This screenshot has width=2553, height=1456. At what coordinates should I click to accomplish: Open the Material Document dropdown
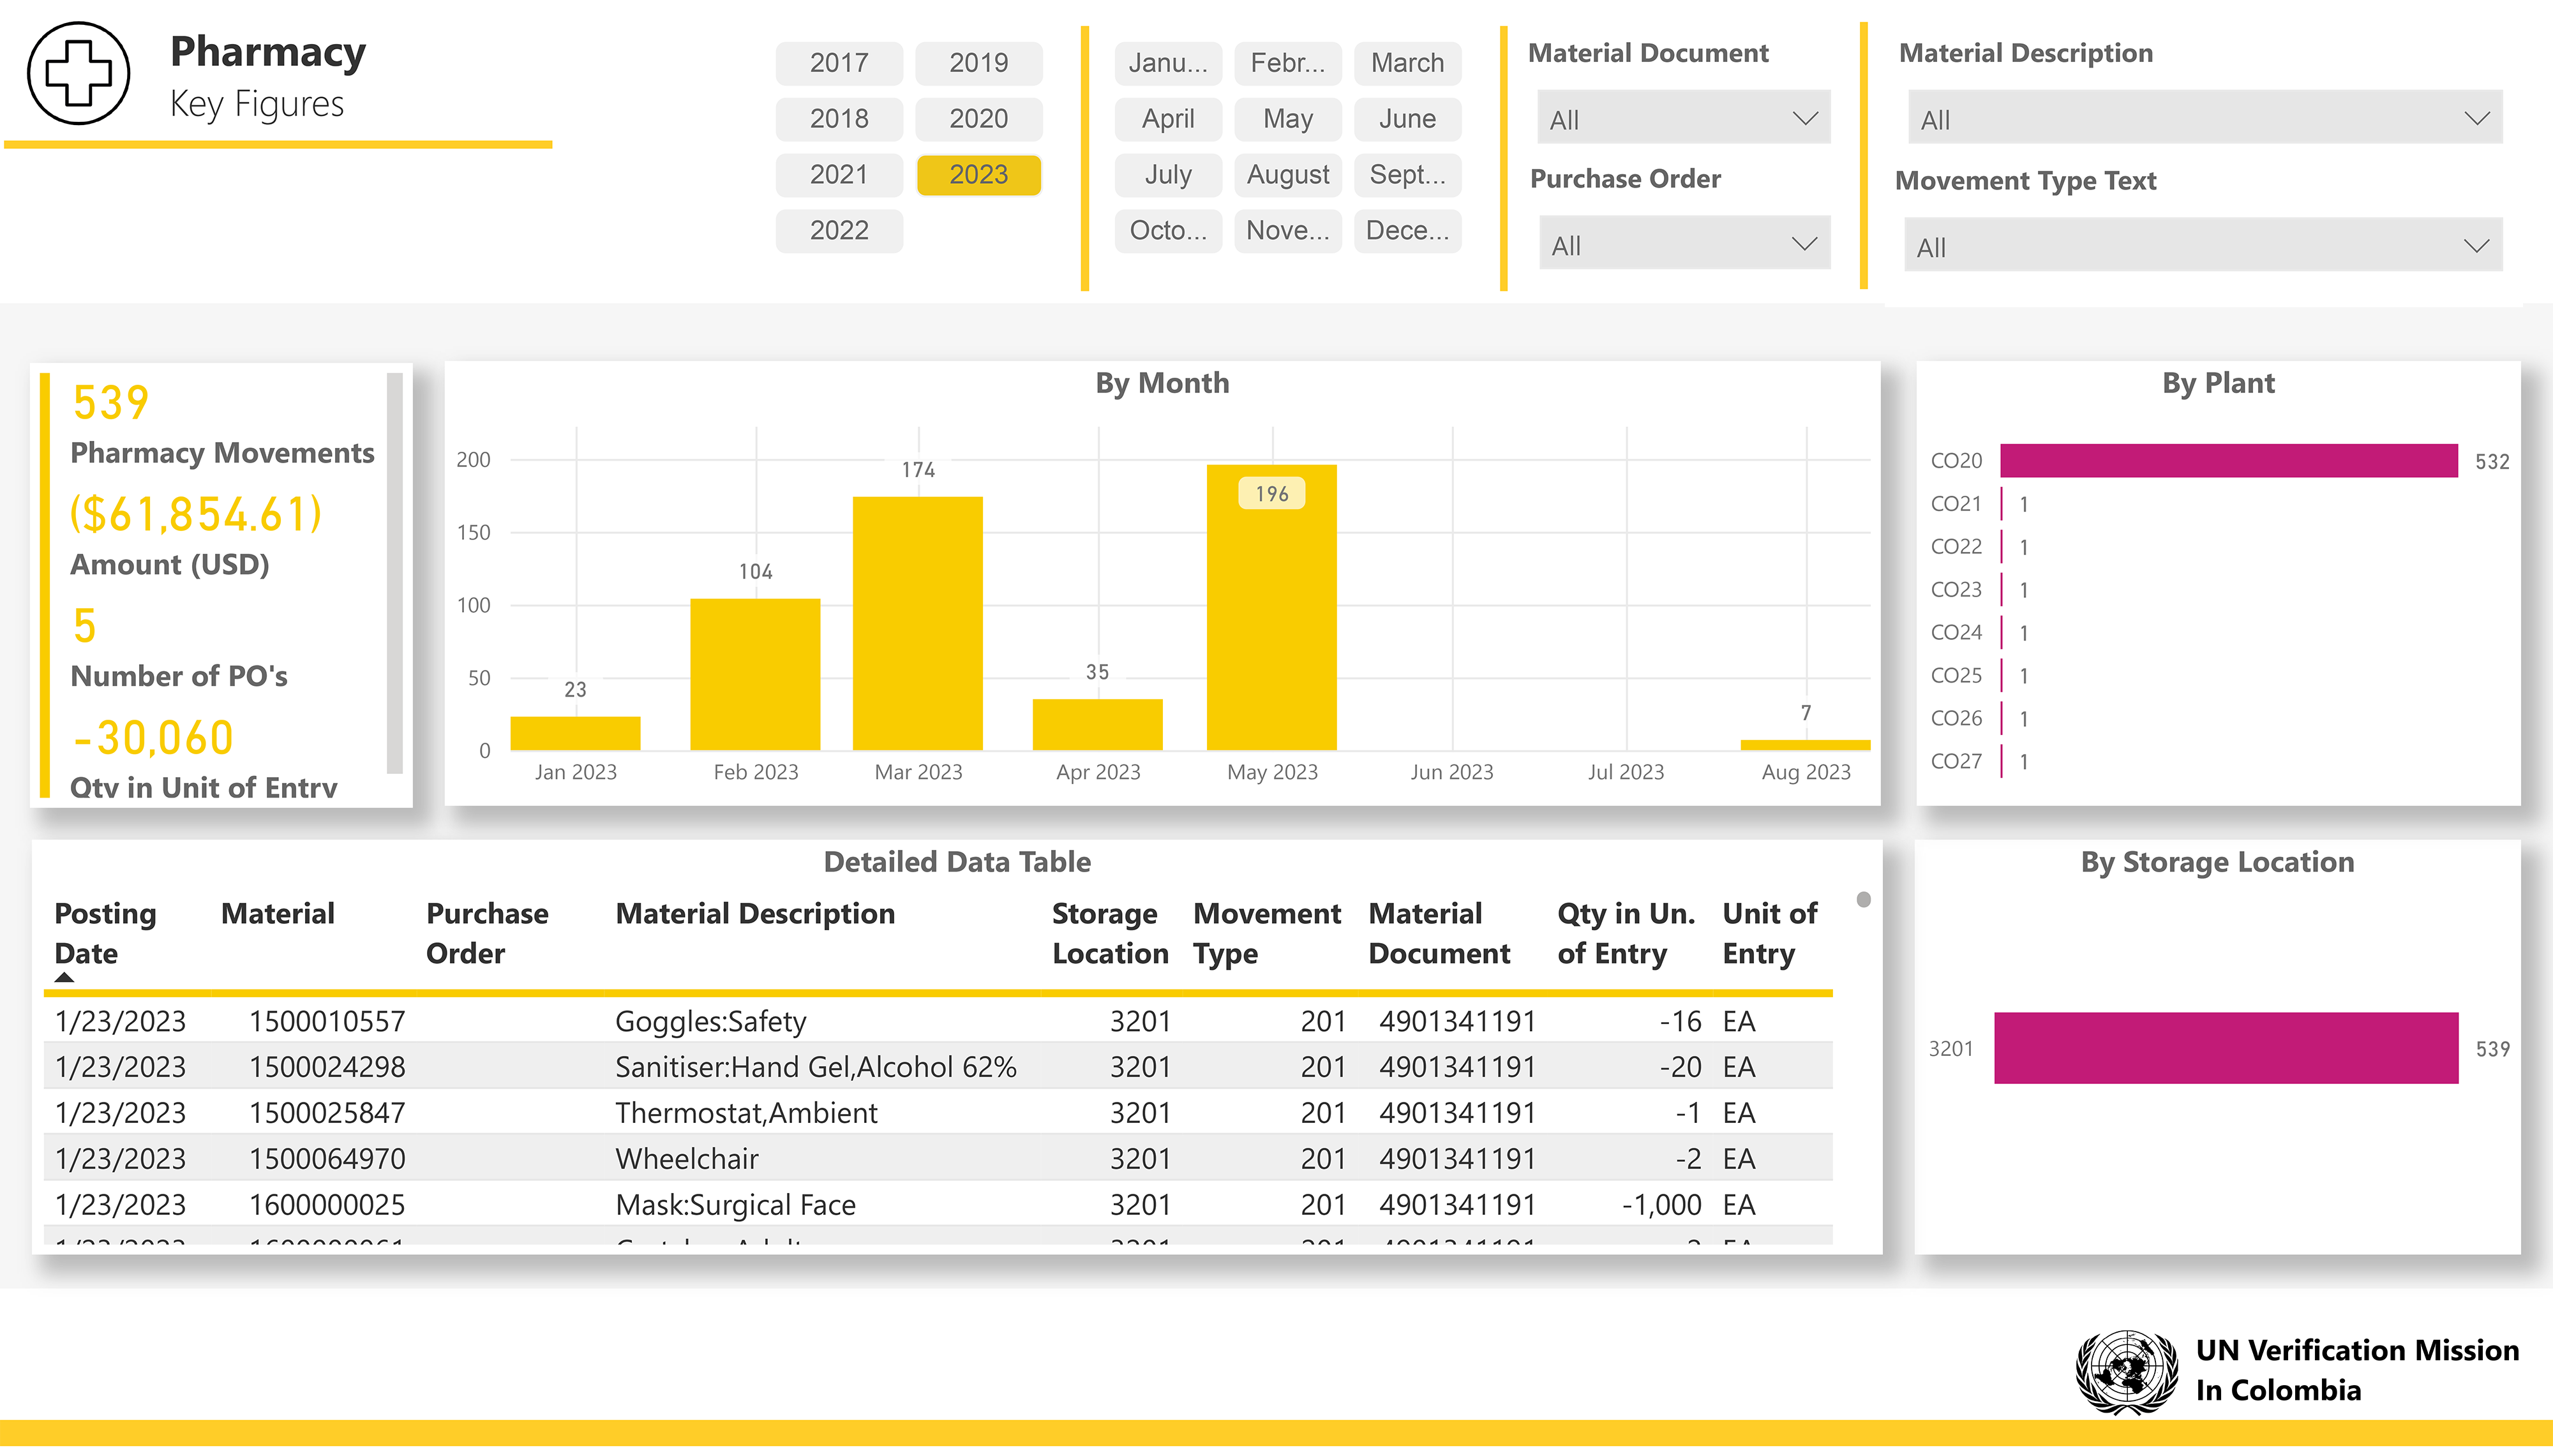click(x=1683, y=119)
